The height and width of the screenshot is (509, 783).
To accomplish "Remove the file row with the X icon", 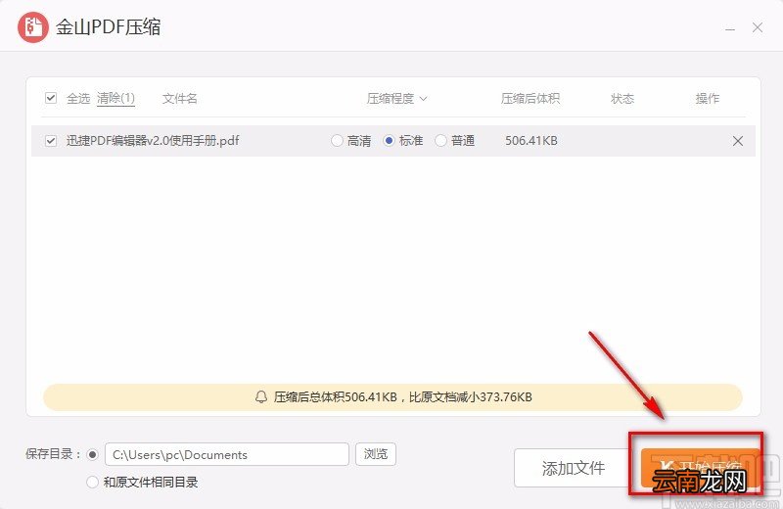I will pyautogui.click(x=738, y=141).
